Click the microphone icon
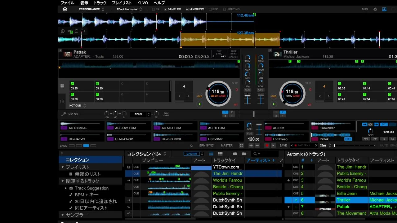This screenshot has height=223, width=397. point(64,114)
